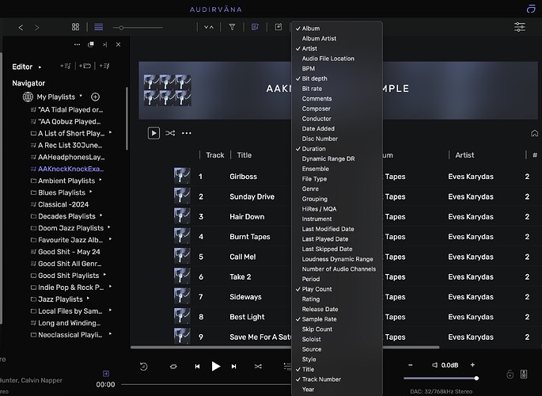This screenshot has height=396, width=542.
Task: Uncheck the Bit depth column
Action: (314, 78)
